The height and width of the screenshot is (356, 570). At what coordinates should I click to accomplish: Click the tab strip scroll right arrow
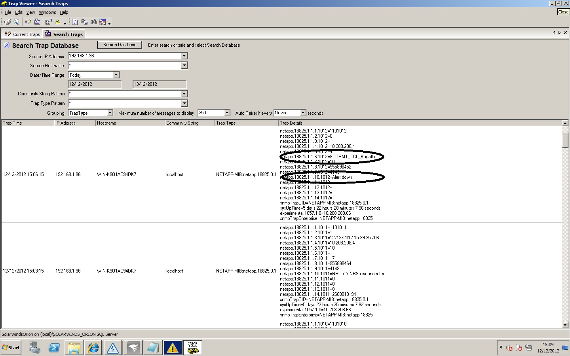559,33
